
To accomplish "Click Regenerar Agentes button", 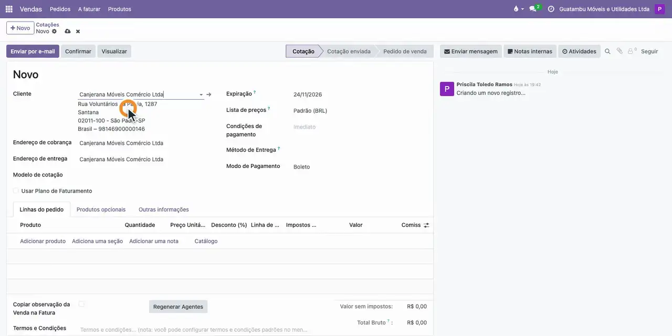I will coord(178,307).
